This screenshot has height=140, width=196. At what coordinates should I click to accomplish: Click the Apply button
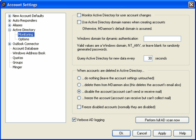[162, 133]
